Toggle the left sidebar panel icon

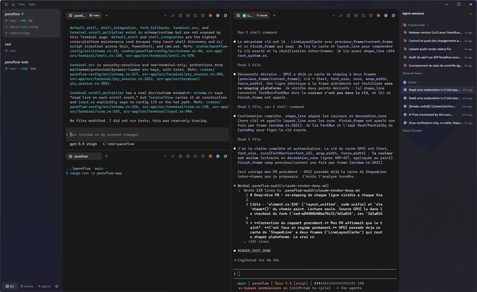(6, 4)
